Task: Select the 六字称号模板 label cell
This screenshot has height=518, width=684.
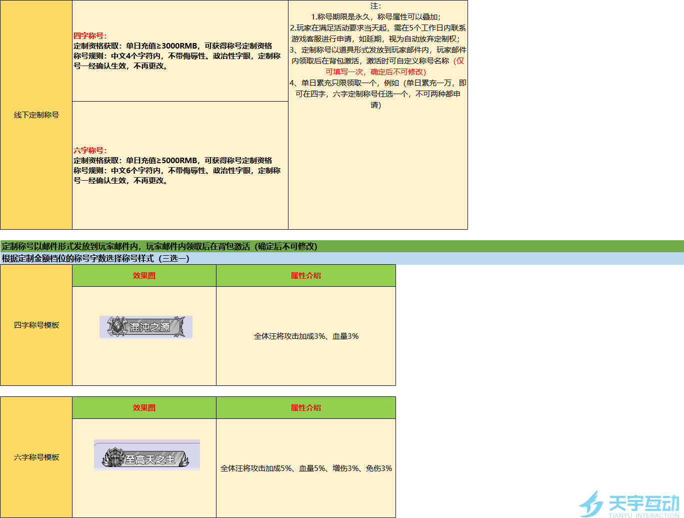Action: [36, 457]
